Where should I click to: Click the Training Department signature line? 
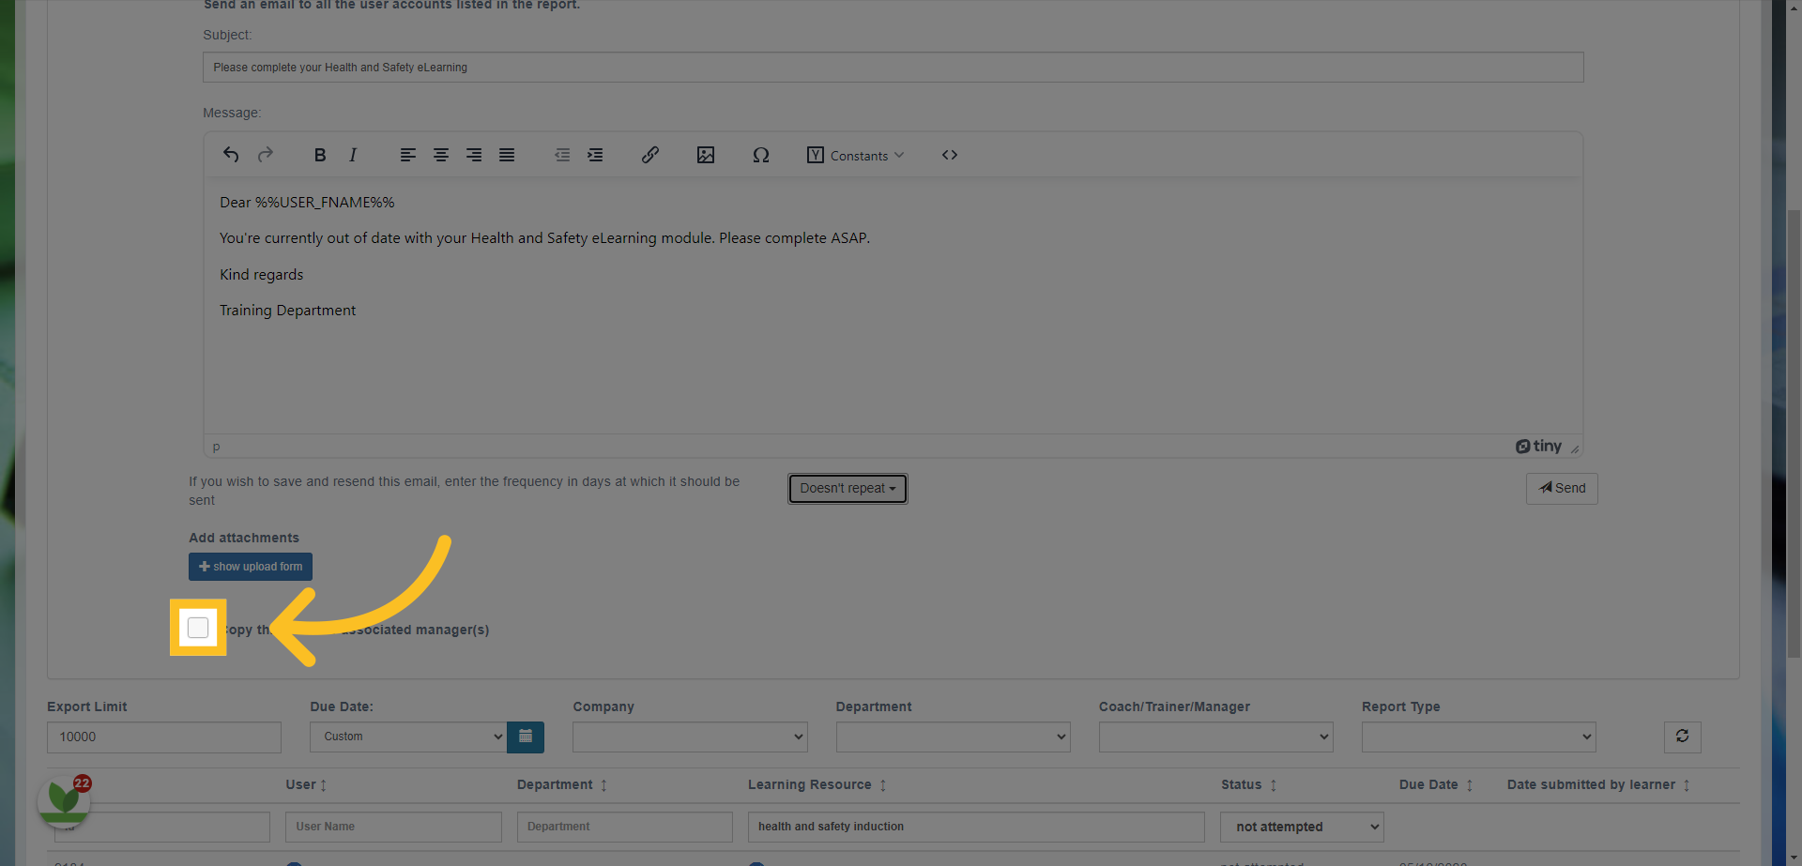288,311
